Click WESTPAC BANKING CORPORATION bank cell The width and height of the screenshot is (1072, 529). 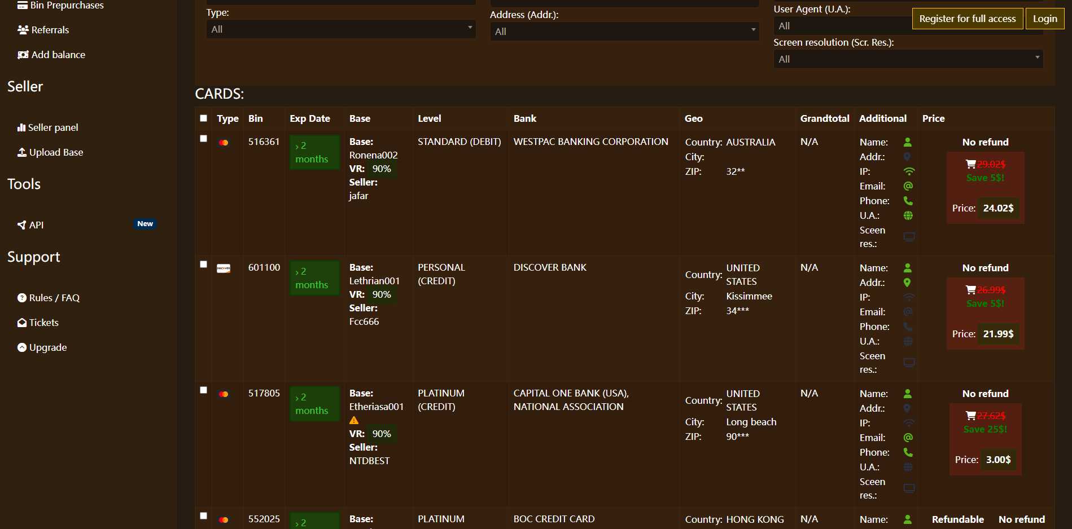[x=591, y=142]
